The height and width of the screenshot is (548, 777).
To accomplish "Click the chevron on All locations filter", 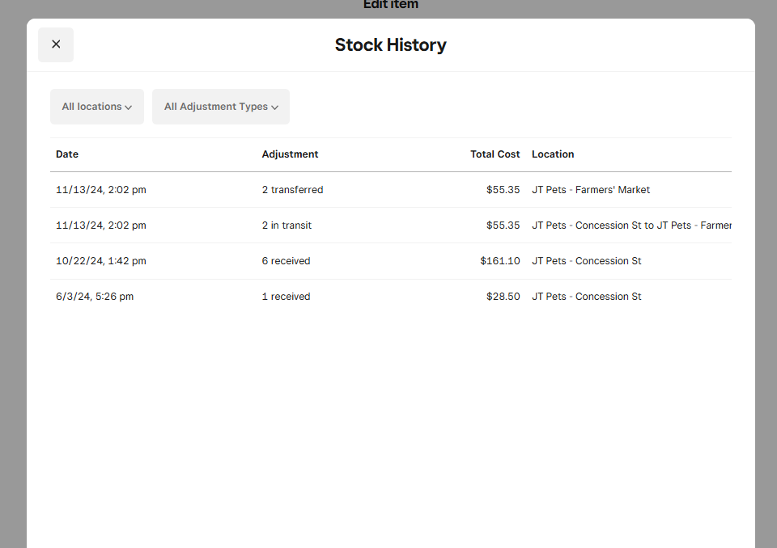I will click(130, 106).
